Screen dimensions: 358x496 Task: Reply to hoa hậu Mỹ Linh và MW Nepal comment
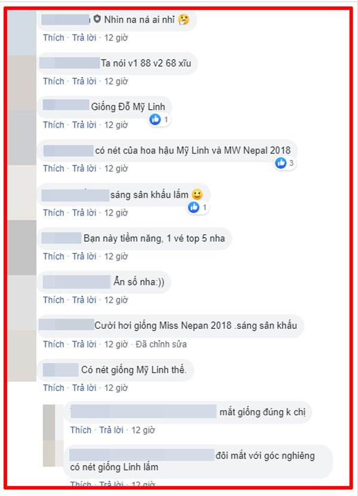(84, 168)
